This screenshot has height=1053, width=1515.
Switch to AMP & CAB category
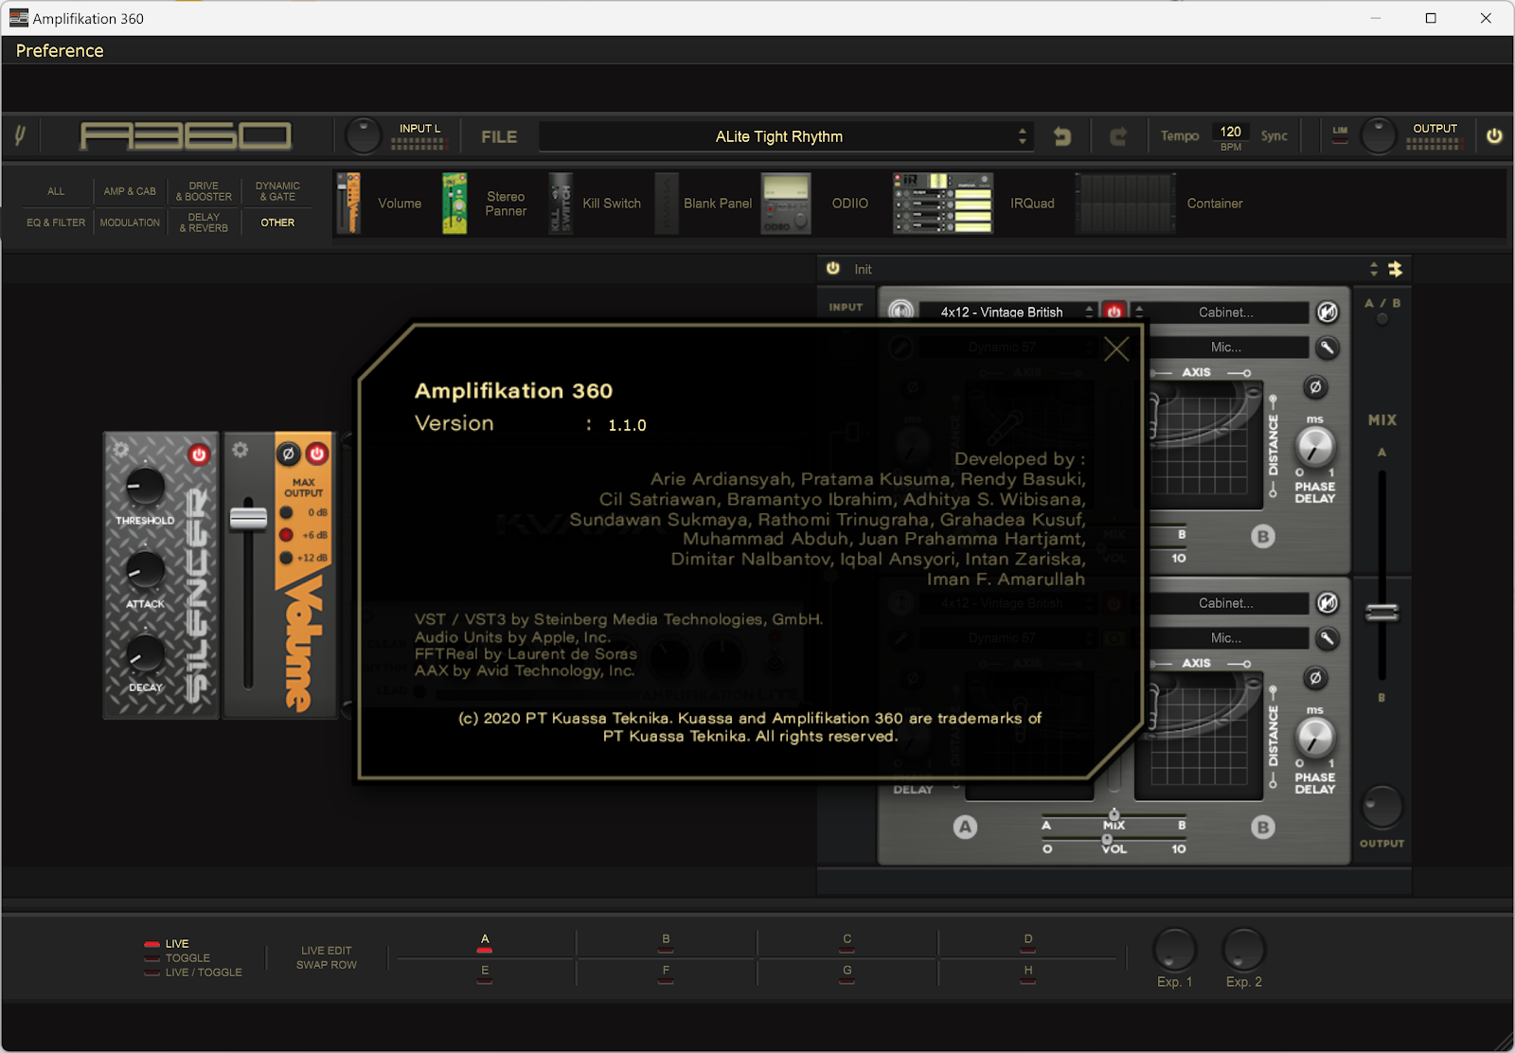[130, 191]
